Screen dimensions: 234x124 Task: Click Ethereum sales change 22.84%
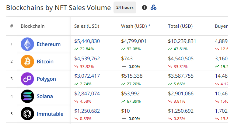click(84, 49)
